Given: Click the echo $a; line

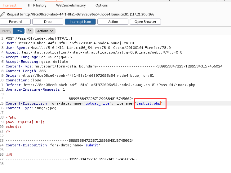Looking at the screenshot, I should 13,127.
